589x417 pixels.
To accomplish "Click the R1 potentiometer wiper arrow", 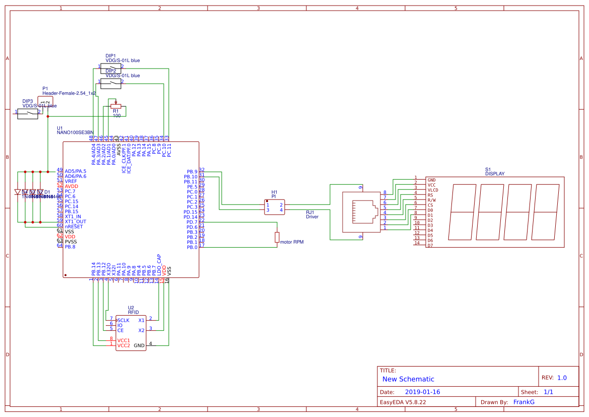I will pyautogui.click(x=116, y=101).
